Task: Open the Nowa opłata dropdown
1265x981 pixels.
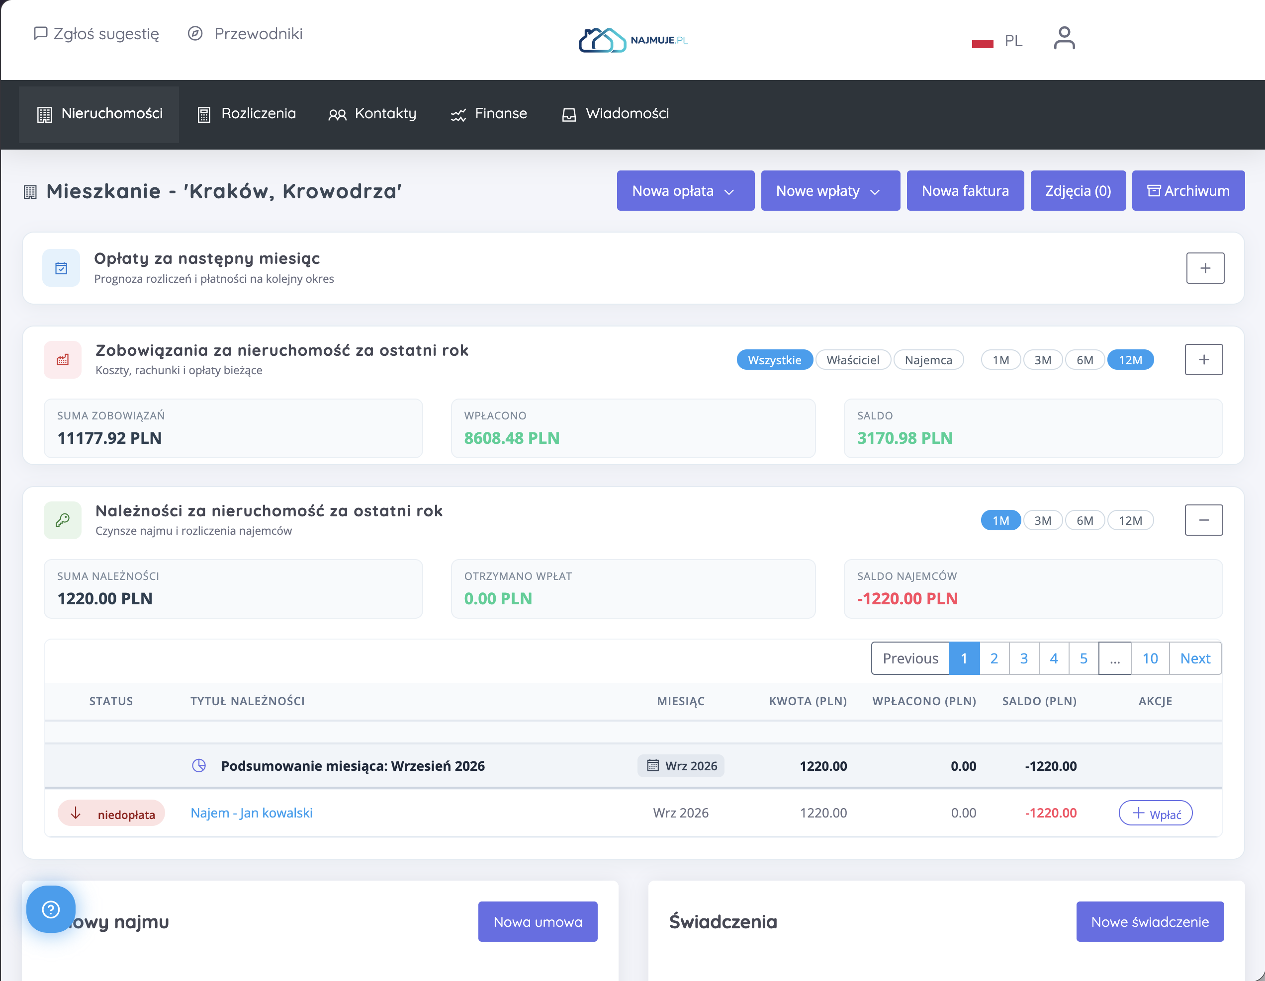Action: click(685, 190)
